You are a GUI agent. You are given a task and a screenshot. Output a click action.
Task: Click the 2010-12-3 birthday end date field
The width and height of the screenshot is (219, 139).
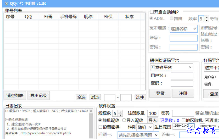(x=208, y=126)
